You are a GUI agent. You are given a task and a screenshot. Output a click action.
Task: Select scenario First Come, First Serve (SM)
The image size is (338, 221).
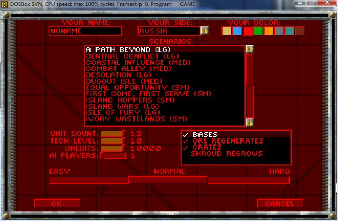165,94
